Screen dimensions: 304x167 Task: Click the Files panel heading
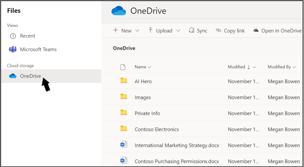[x=14, y=11]
